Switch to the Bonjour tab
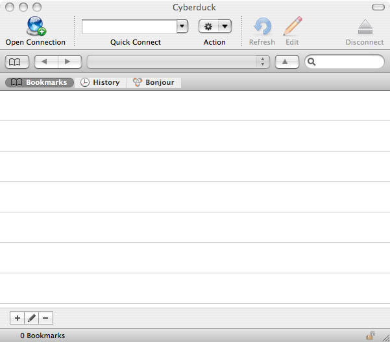This screenshot has height=342, width=390. click(154, 82)
